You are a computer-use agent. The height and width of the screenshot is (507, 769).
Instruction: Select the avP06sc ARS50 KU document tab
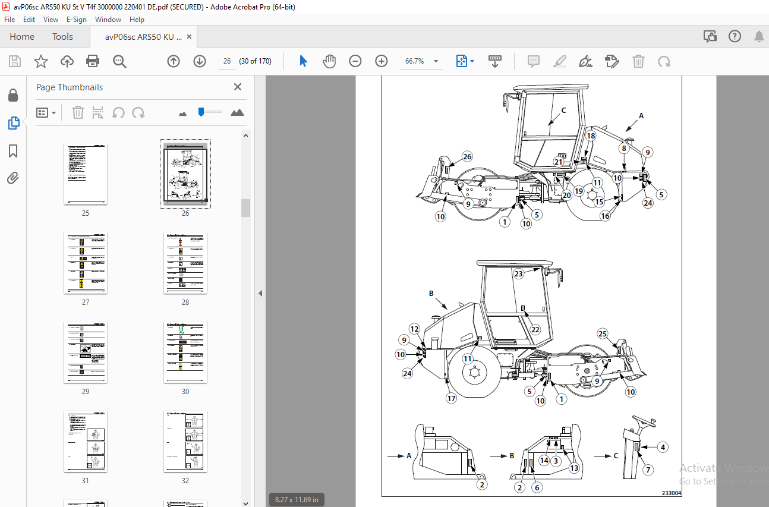click(143, 37)
